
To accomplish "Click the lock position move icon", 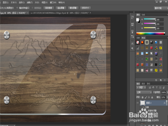I will pos(149,97).
